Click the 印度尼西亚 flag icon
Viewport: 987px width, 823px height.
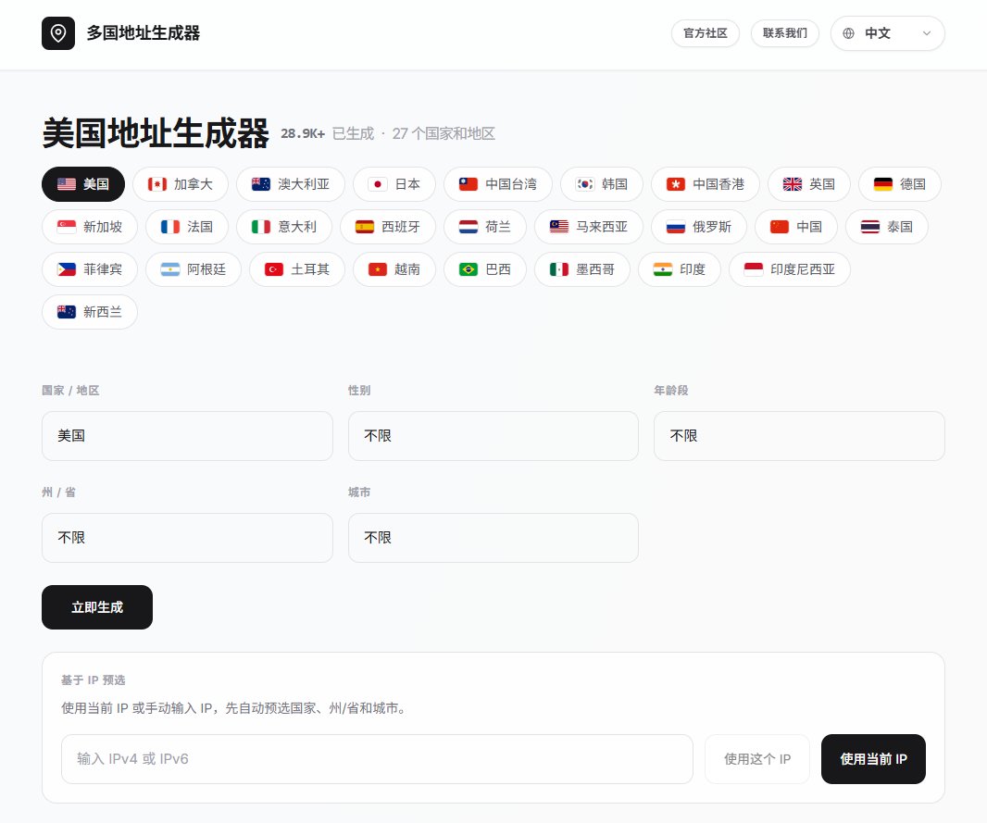click(x=753, y=269)
